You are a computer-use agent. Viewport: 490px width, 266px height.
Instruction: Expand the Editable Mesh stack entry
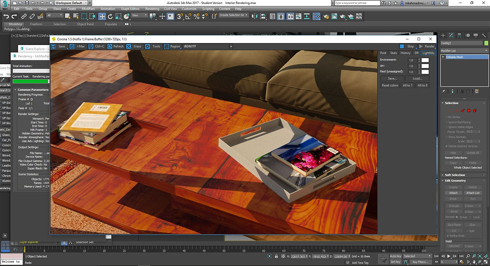click(x=443, y=57)
